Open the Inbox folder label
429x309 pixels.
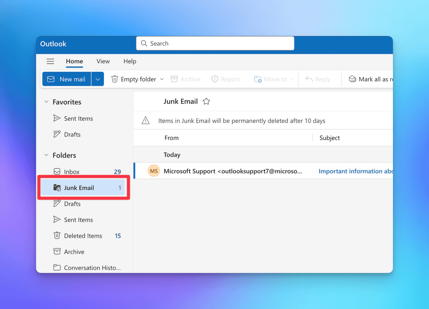(x=72, y=172)
